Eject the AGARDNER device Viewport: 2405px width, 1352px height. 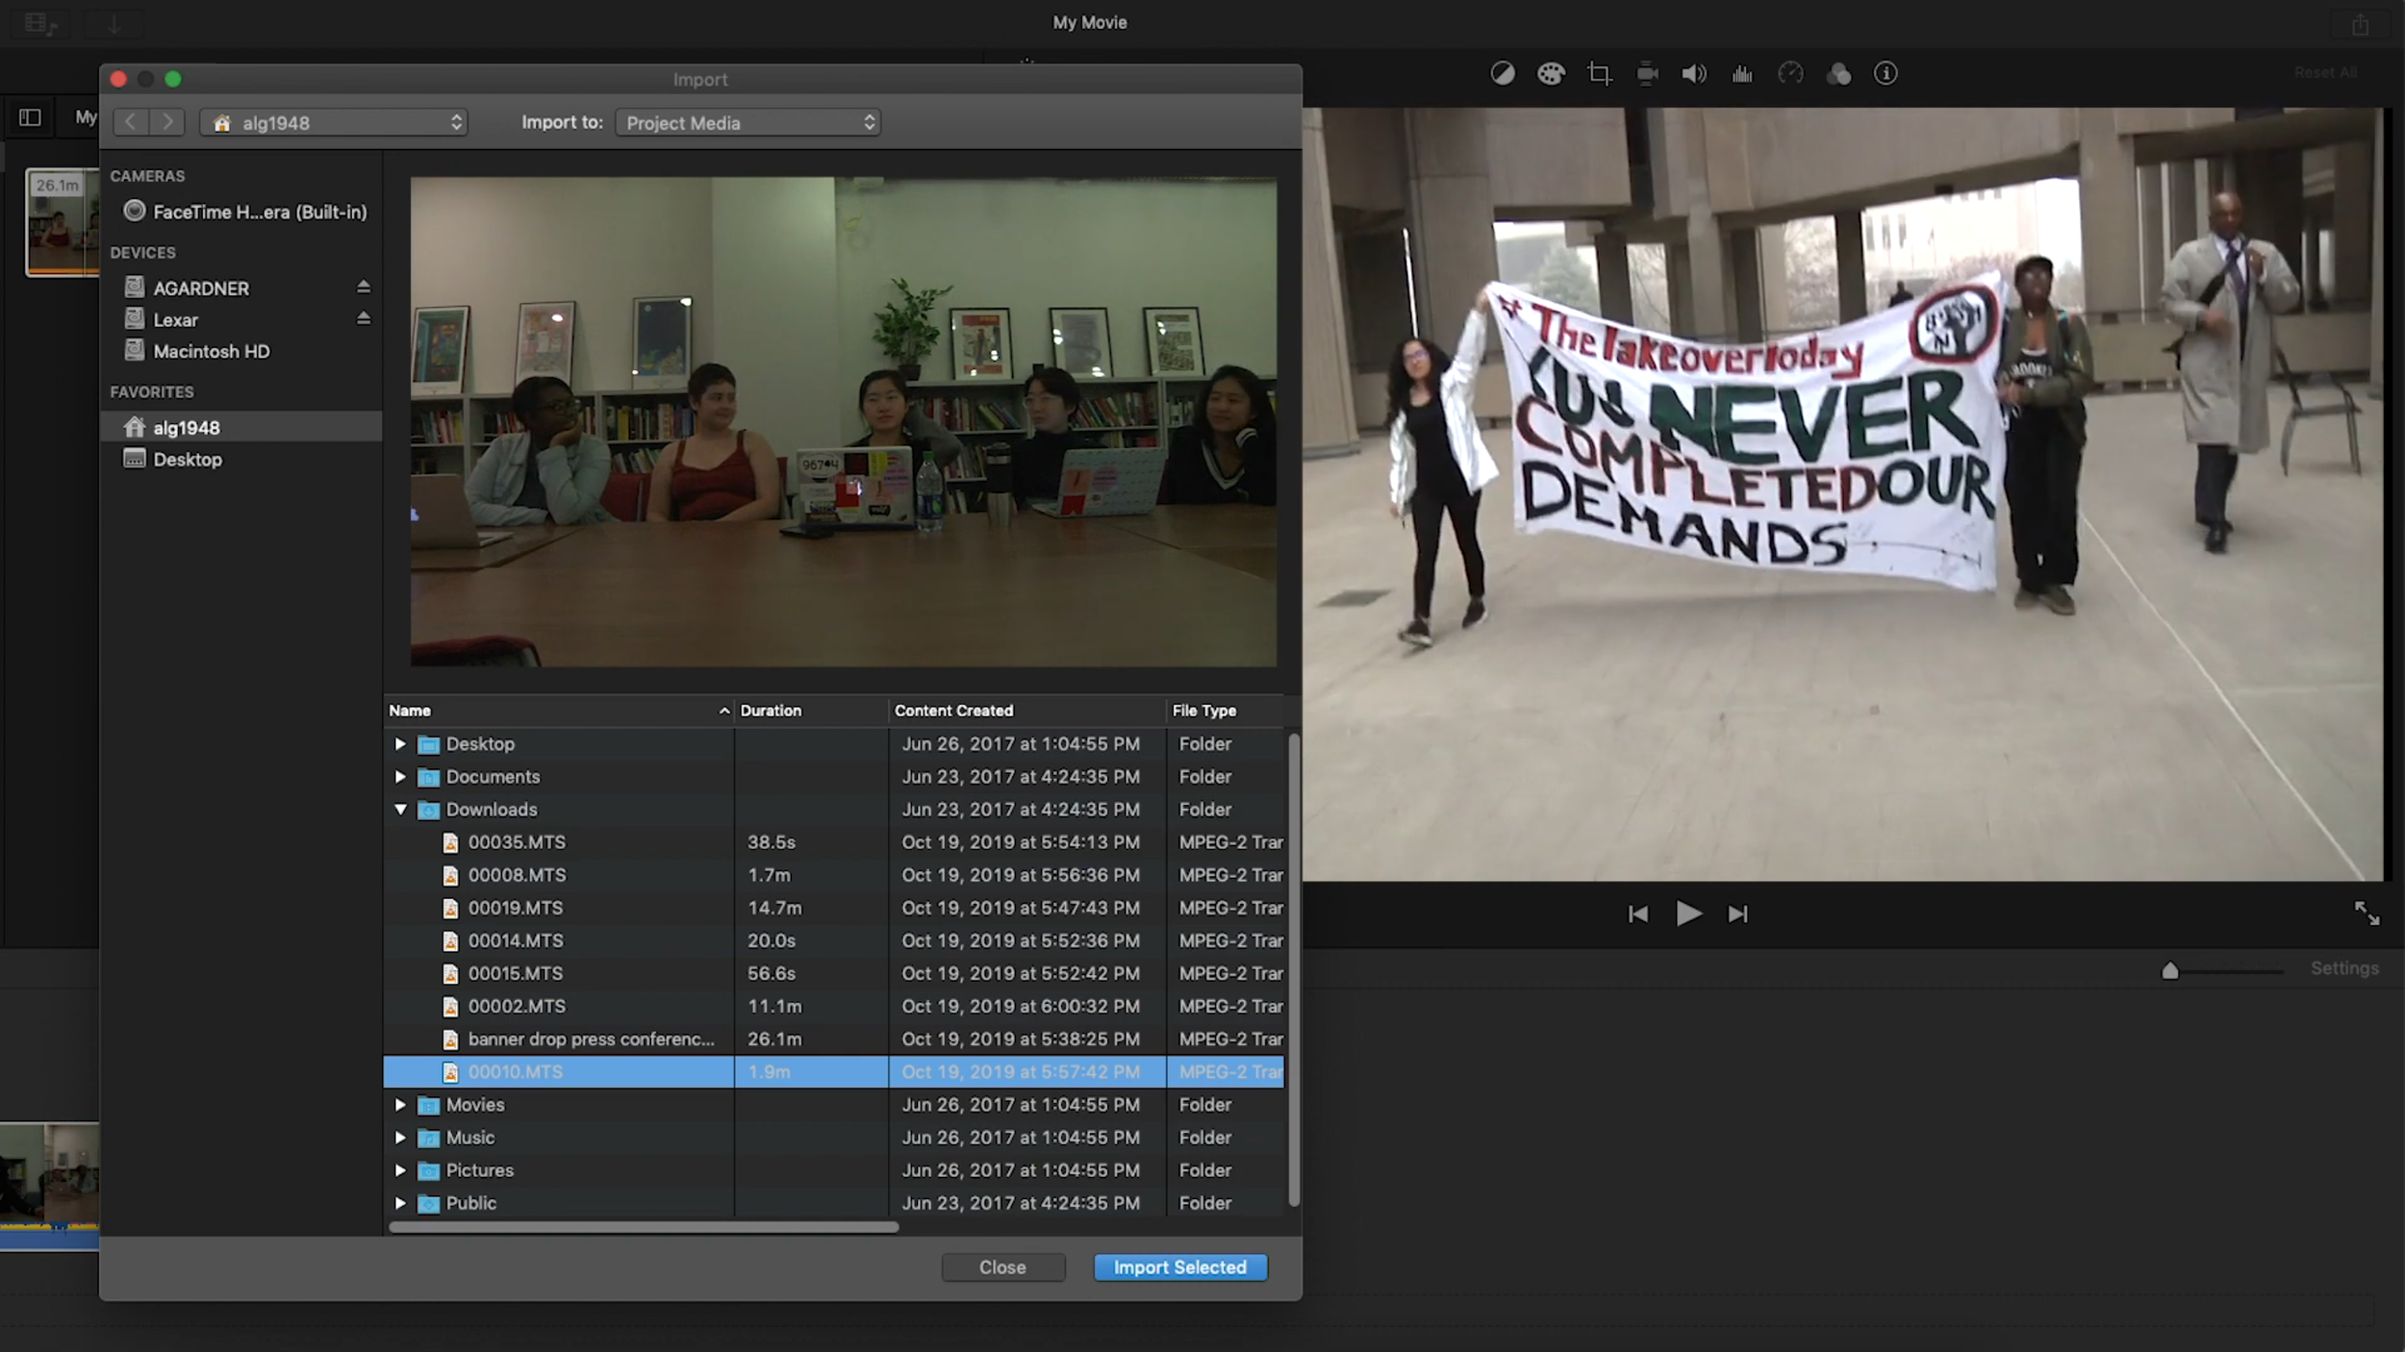point(364,287)
